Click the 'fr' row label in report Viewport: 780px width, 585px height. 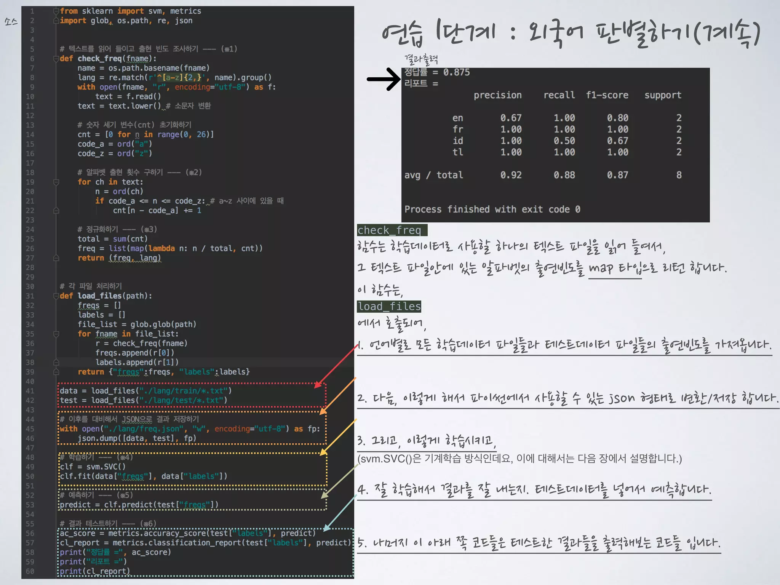[x=458, y=129]
